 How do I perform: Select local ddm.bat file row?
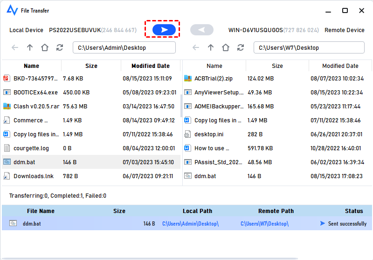(91, 162)
